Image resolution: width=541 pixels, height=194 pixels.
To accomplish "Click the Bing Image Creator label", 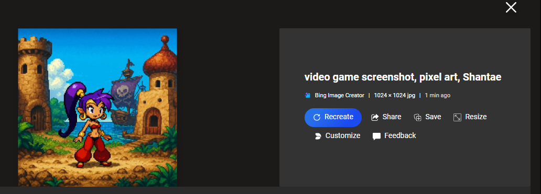I will click(340, 95).
